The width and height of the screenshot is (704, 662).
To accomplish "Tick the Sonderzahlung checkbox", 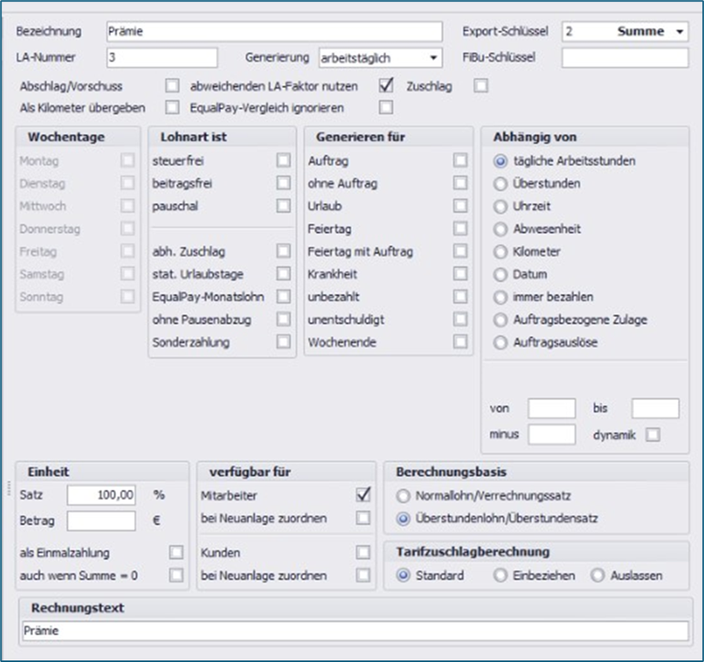I will (x=283, y=341).
